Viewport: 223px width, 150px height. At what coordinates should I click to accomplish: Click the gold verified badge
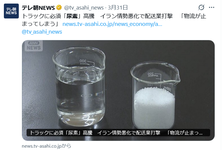pyautogui.click(x=59, y=7)
